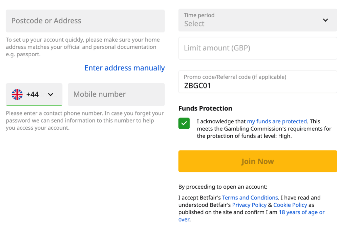Click the Promo code/Referral code label

(235, 77)
